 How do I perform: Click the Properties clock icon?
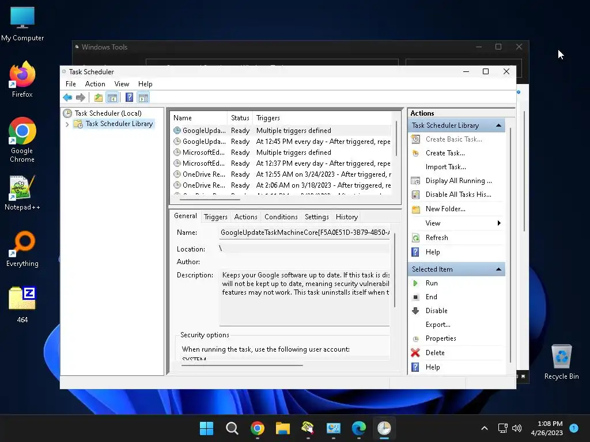point(415,338)
